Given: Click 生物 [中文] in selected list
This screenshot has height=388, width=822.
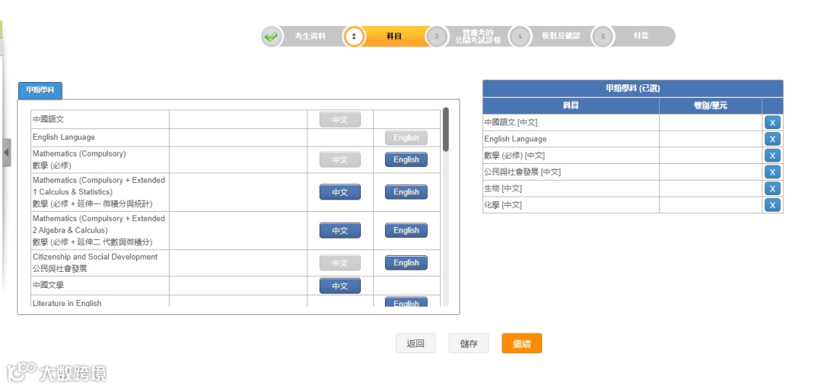Looking at the screenshot, I should [x=503, y=188].
